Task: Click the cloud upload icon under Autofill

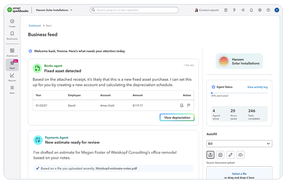Action: pos(241,155)
